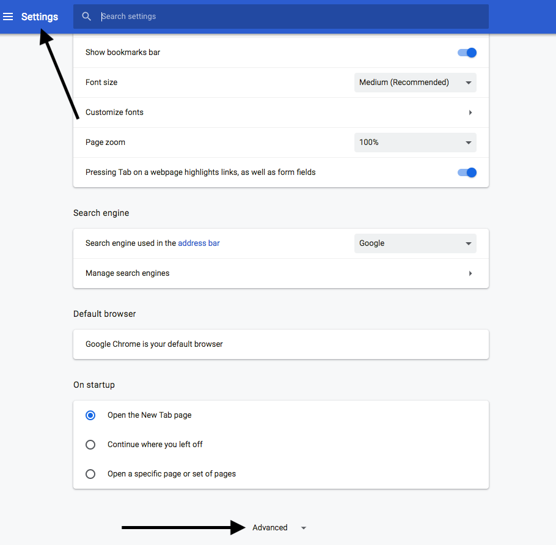
Task: Click the Advanced dropdown arrow icon
Action: pyautogui.click(x=304, y=528)
